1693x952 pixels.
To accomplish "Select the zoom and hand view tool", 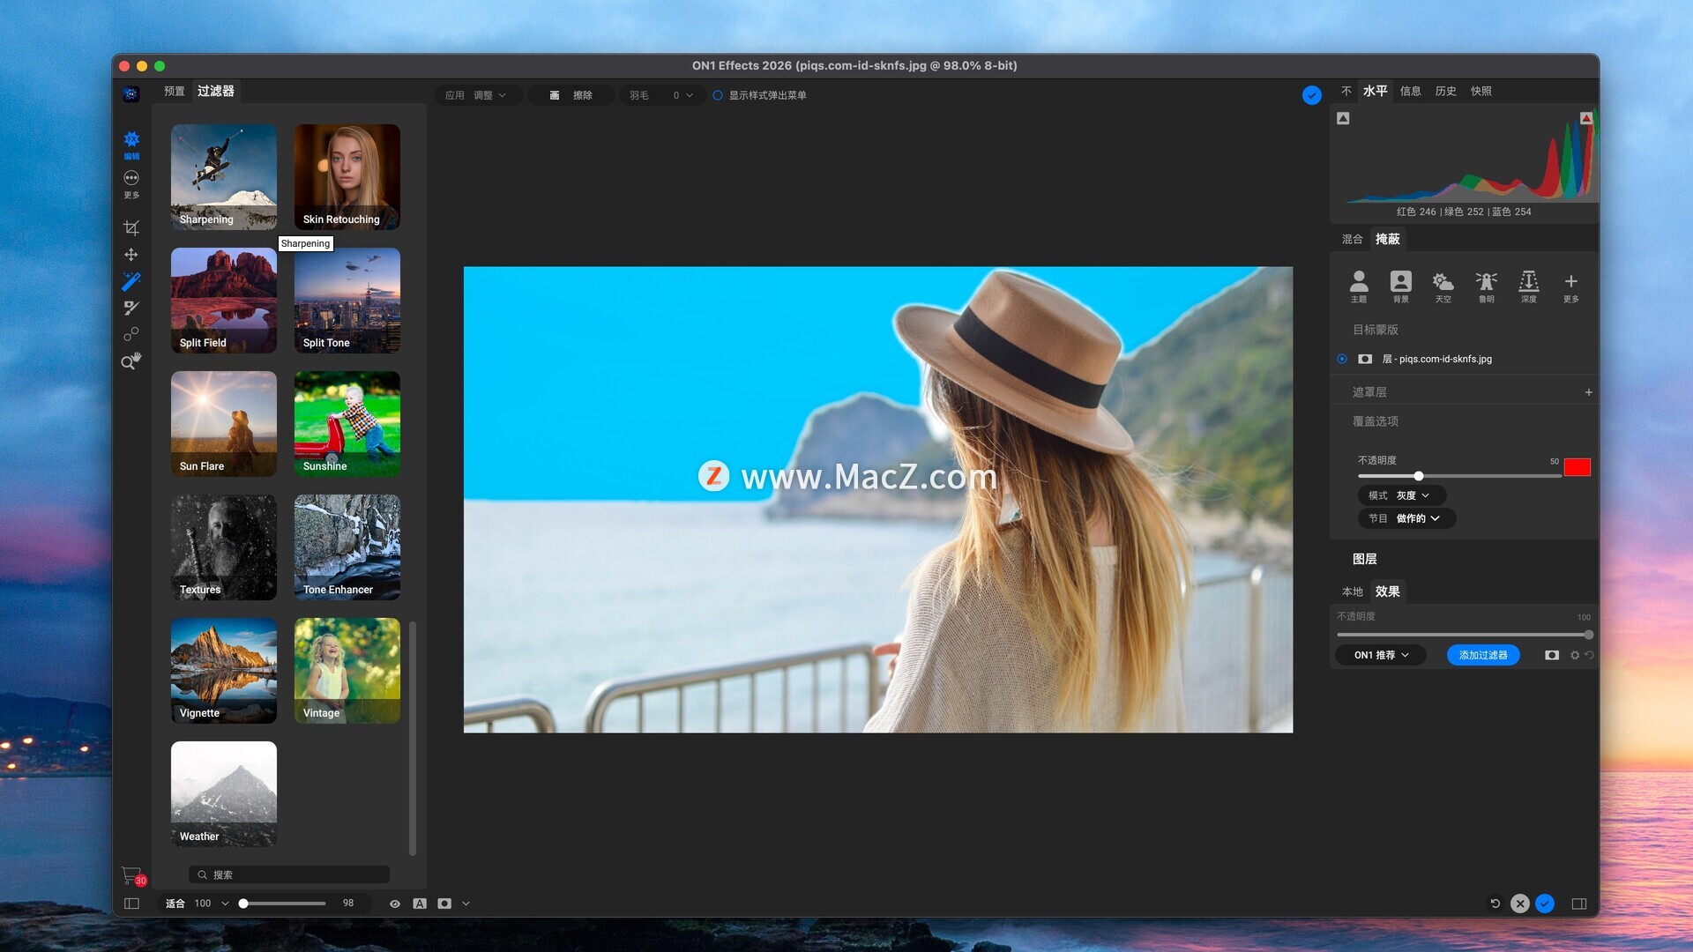I will click(131, 361).
